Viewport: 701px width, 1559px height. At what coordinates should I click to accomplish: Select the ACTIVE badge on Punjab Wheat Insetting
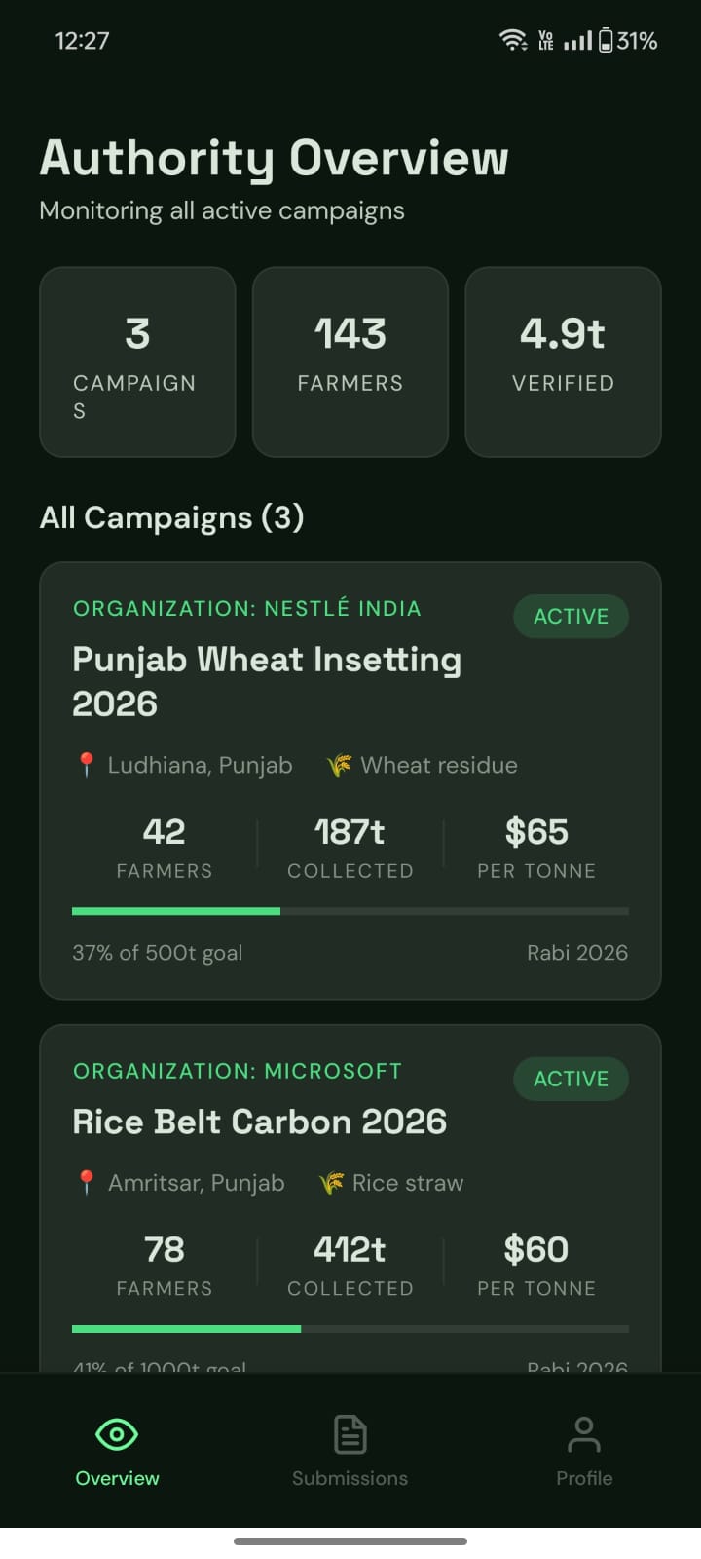coord(571,616)
